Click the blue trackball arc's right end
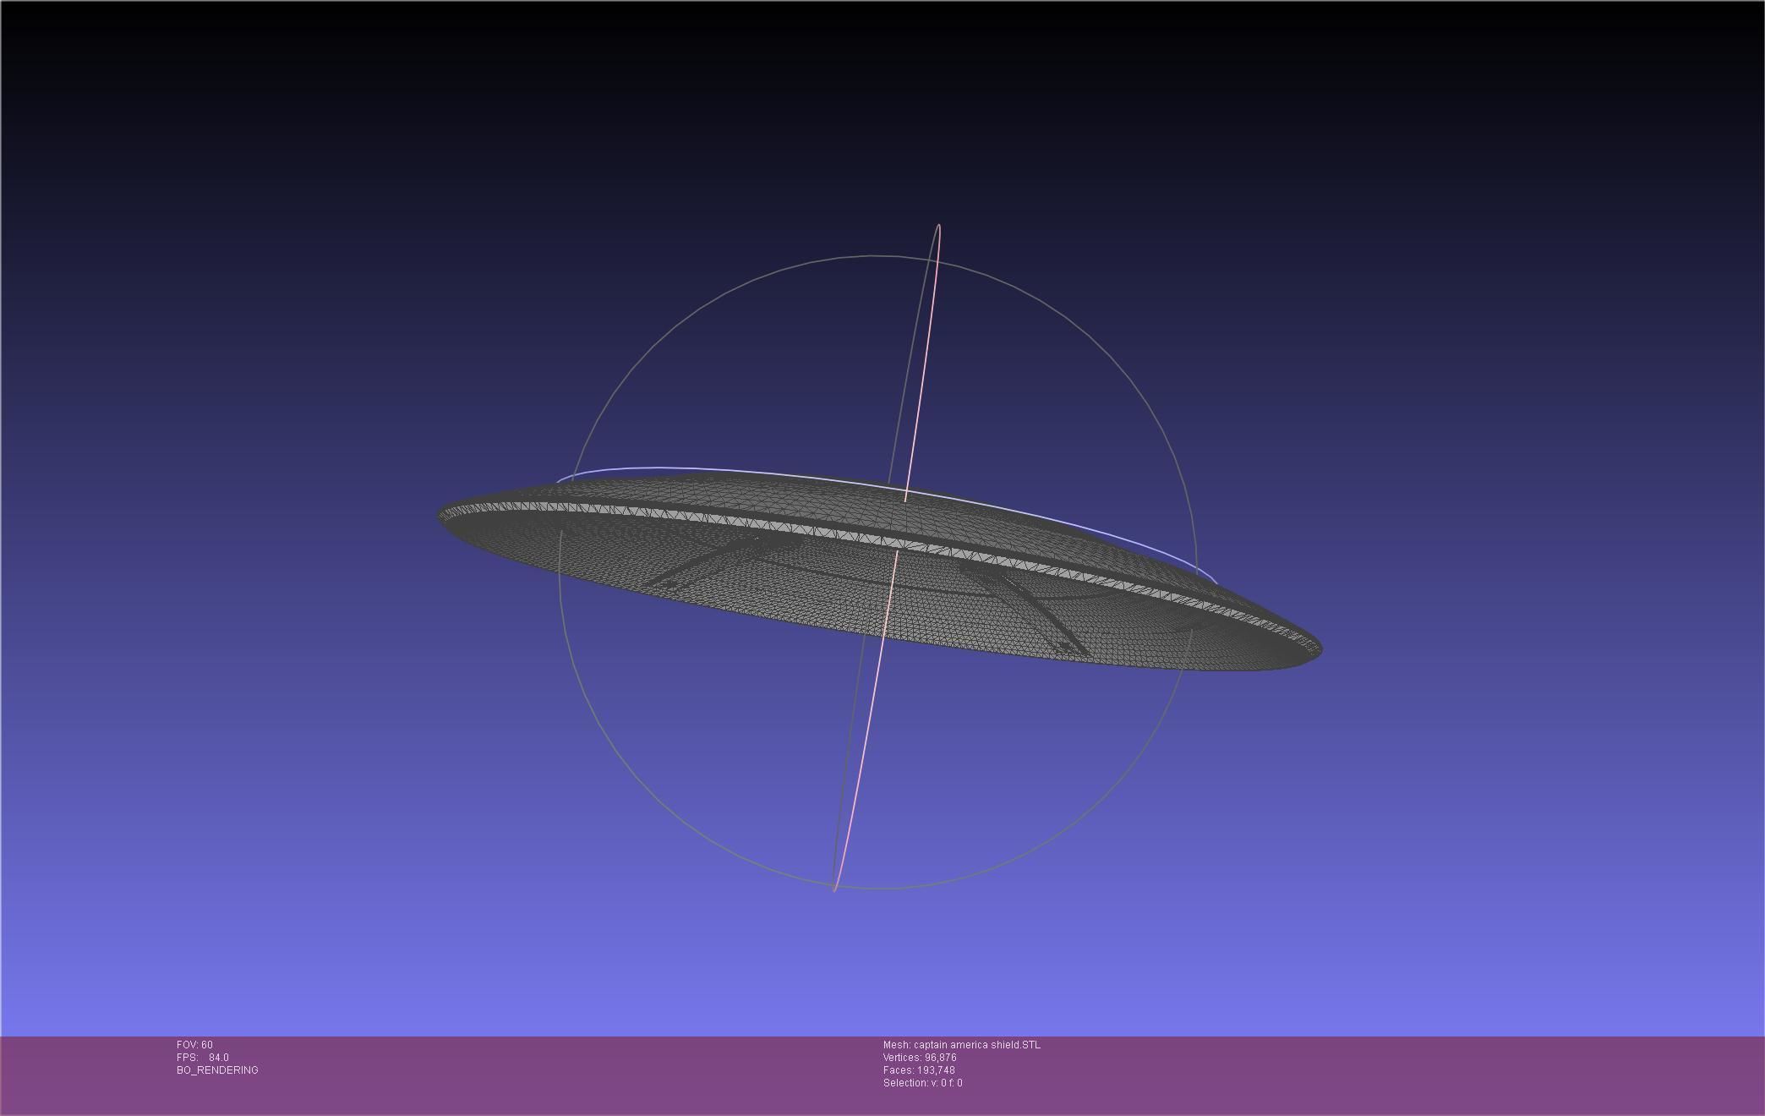 pos(1214,580)
